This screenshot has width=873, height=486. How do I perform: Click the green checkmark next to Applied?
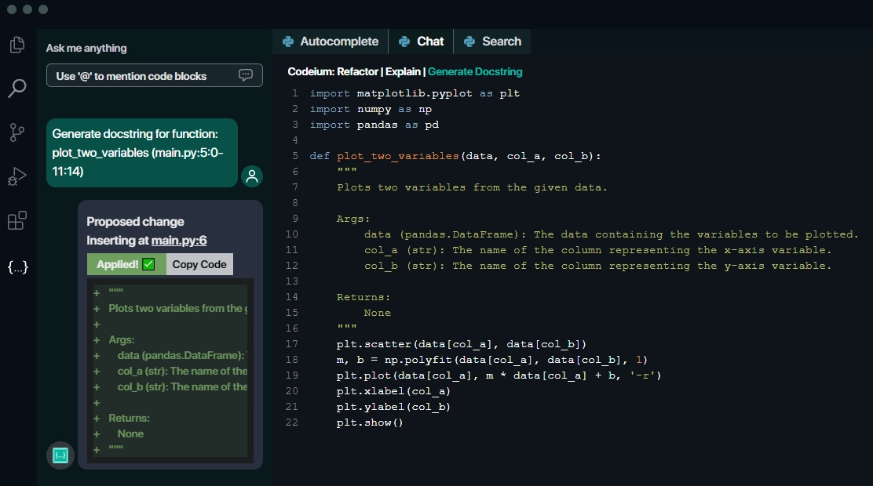click(149, 264)
